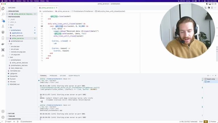Open the GitHub view in activity bar
Image resolution: width=218 pixels, height=123 pixels.
(x=3, y=32)
